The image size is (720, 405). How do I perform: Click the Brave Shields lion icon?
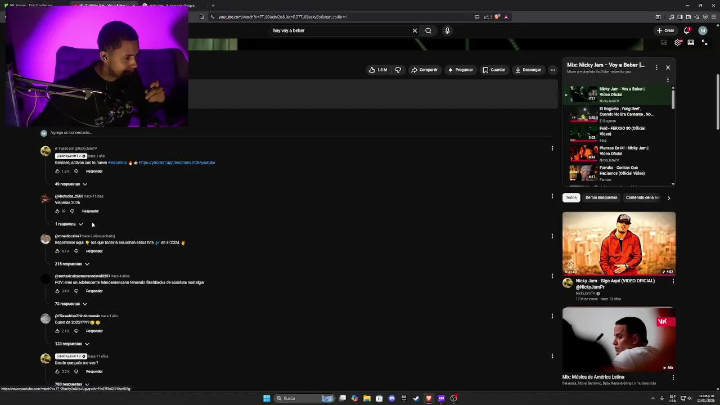[x=497, y=17]
